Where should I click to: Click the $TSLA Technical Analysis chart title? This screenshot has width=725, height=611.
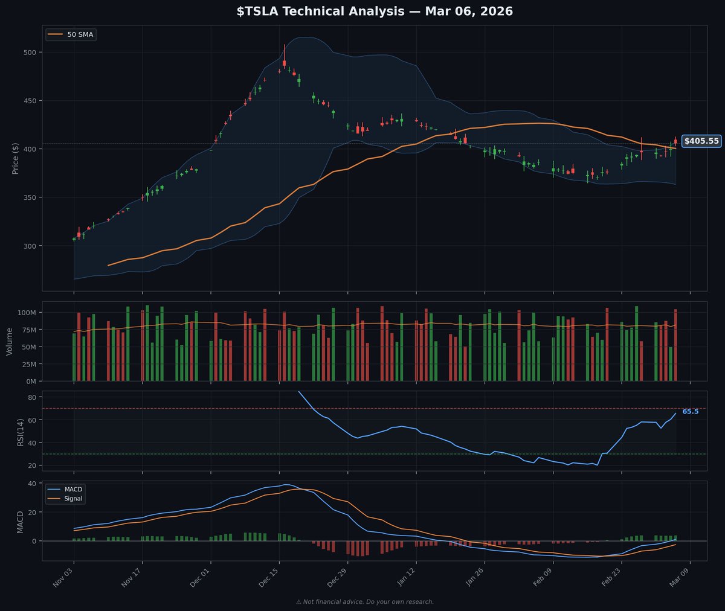click(x=375, y=11)
